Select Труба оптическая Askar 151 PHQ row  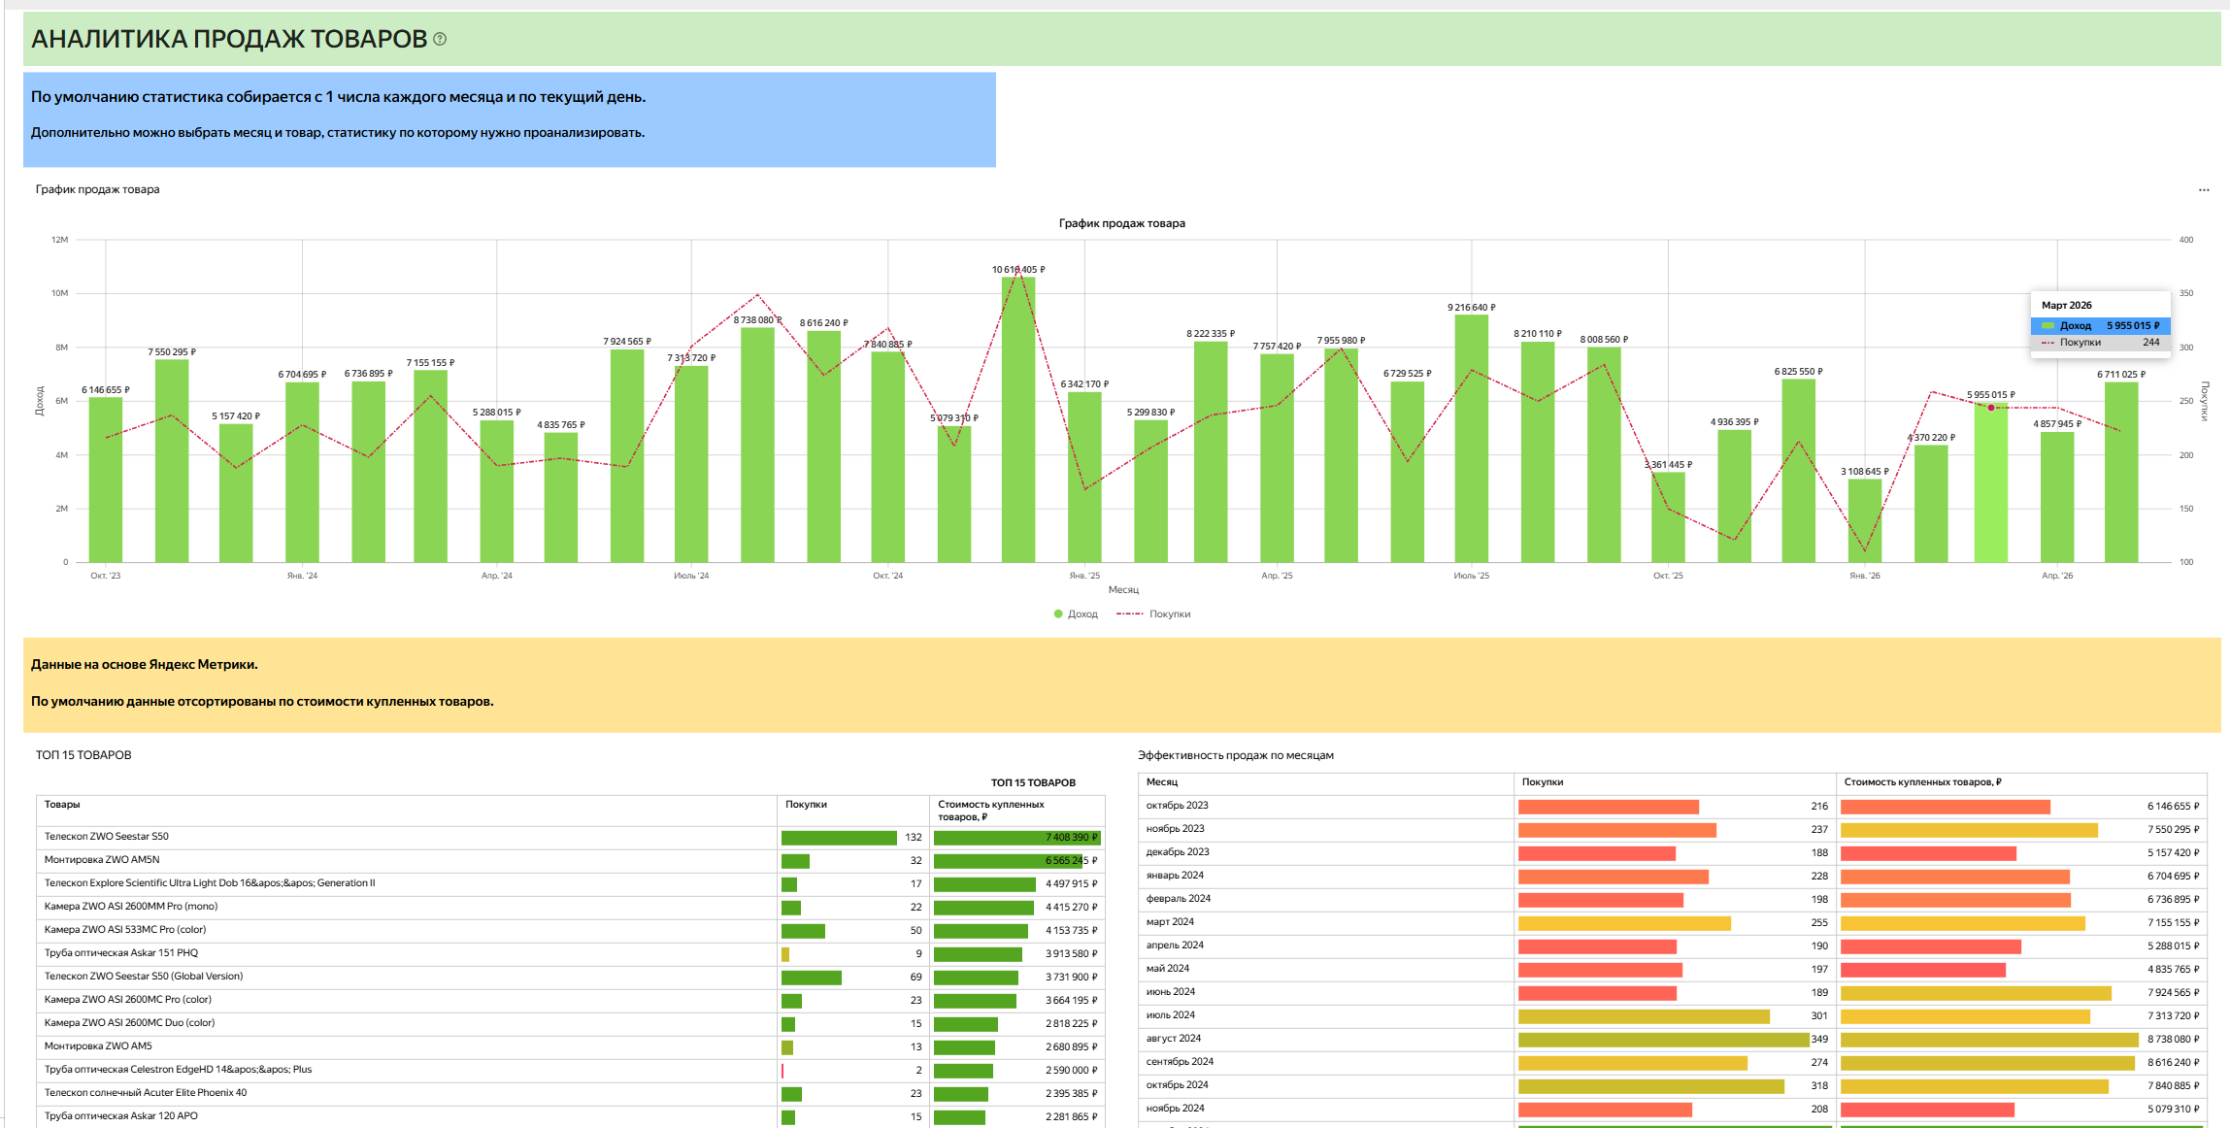coord(570,953)
